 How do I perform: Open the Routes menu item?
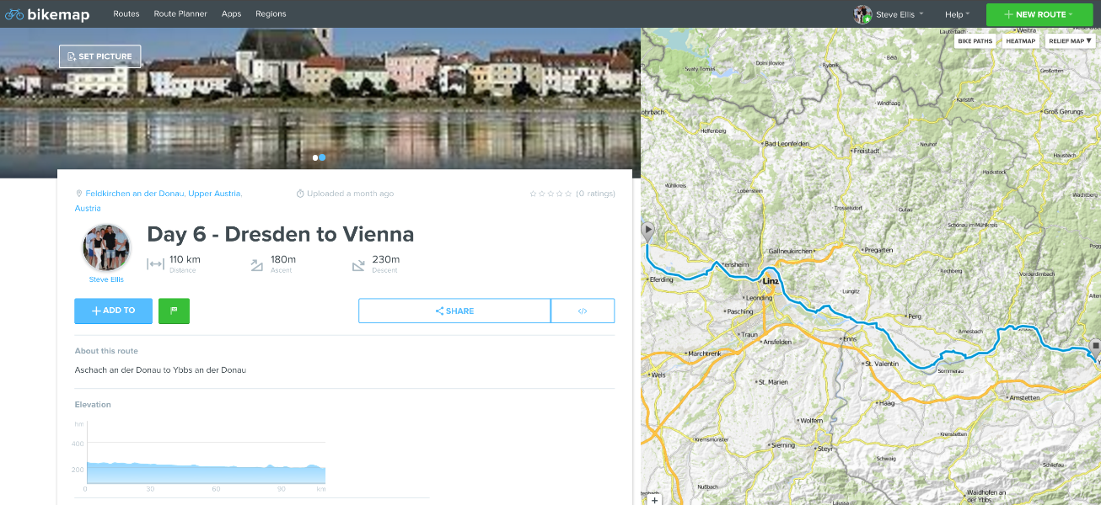(126, 14)
